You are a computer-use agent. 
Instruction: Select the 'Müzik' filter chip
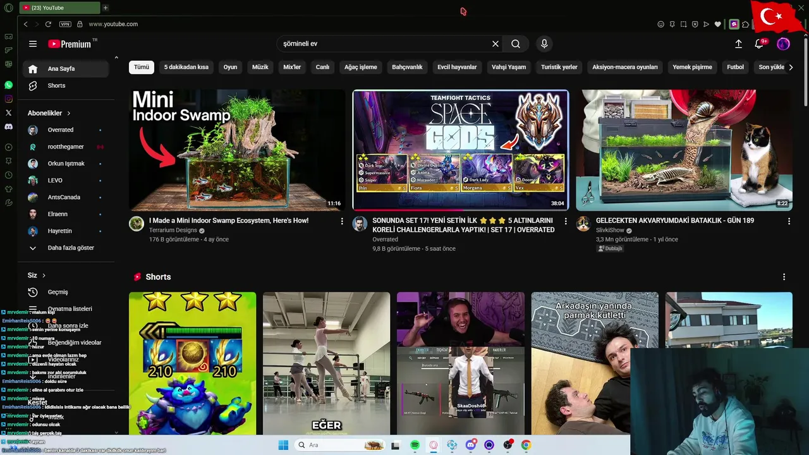click(260, 67)
